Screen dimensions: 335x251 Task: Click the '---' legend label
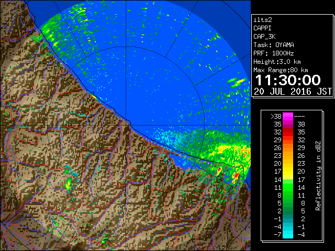(x=299, y=117)
